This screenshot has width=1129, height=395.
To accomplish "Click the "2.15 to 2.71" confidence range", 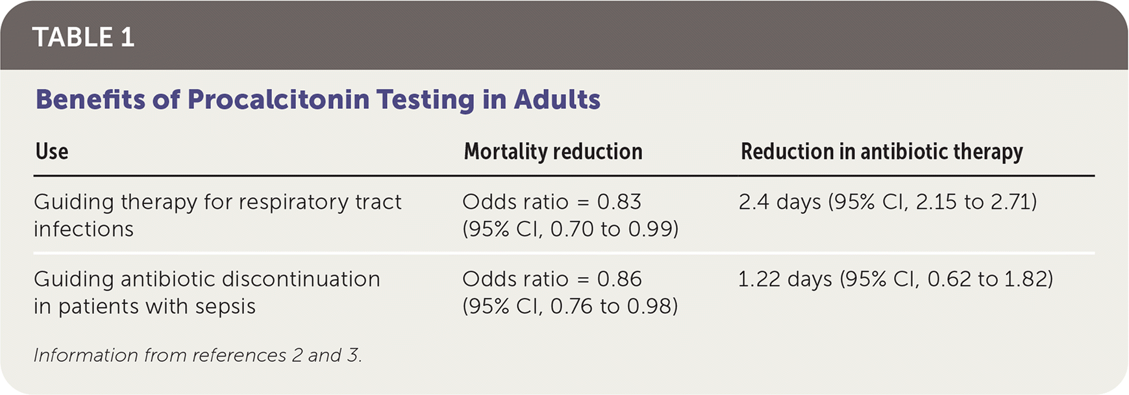I will point(972,202).
